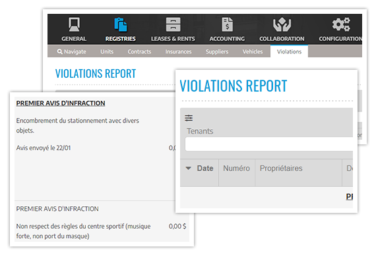This screenshot has width=376, height=257.
Task: Open the General section icon
Action: [x=74, y=24]
